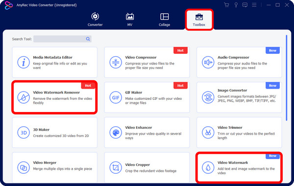
Task: Click 'Remove the watermark from the video' description
Action: 63,100
